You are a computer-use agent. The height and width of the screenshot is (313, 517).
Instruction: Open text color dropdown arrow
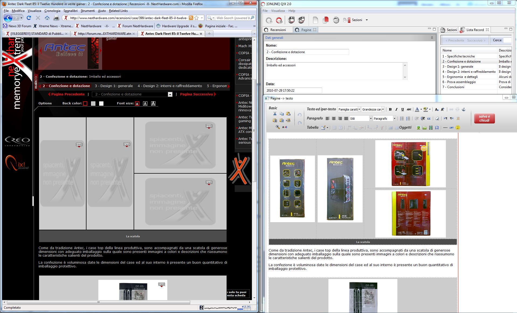click(421, 109)
